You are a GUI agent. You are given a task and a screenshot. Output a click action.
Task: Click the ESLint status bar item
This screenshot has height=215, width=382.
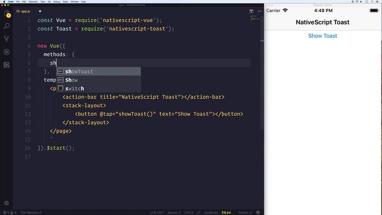pyautogui.click(x=226, y=213)
